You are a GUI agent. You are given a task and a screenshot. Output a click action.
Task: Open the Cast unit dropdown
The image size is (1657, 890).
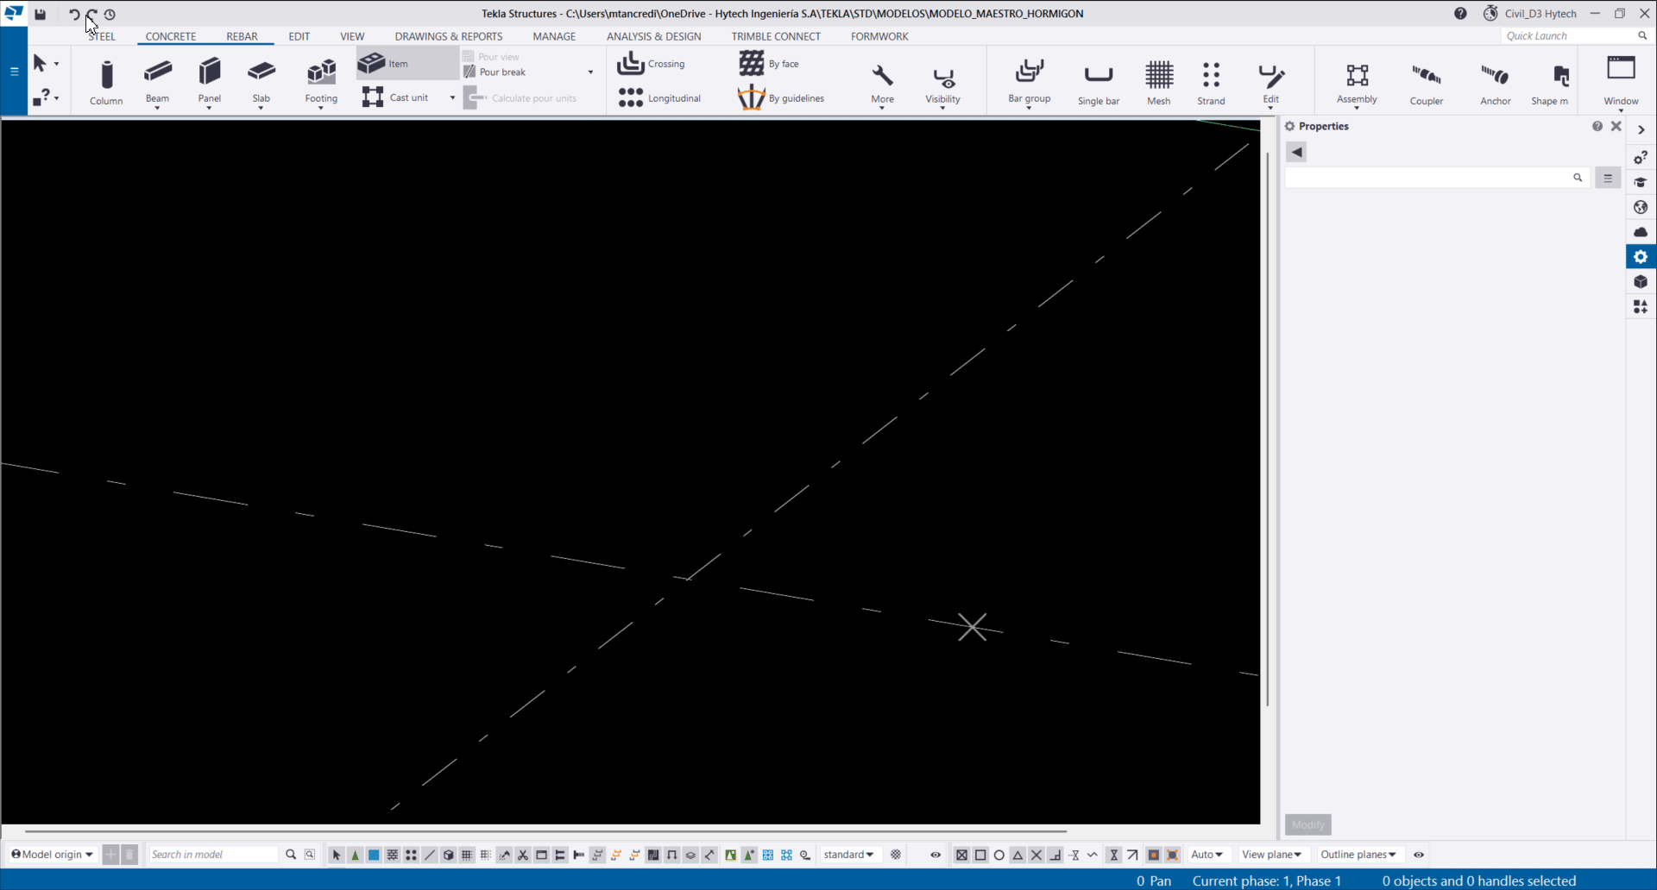[x=452, y=97]
